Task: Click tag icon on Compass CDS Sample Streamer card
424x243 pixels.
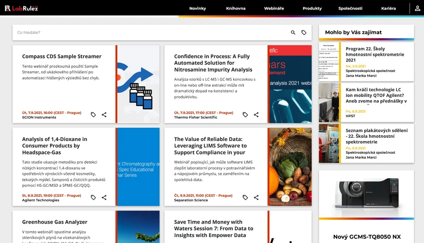Action: point(93,115)
